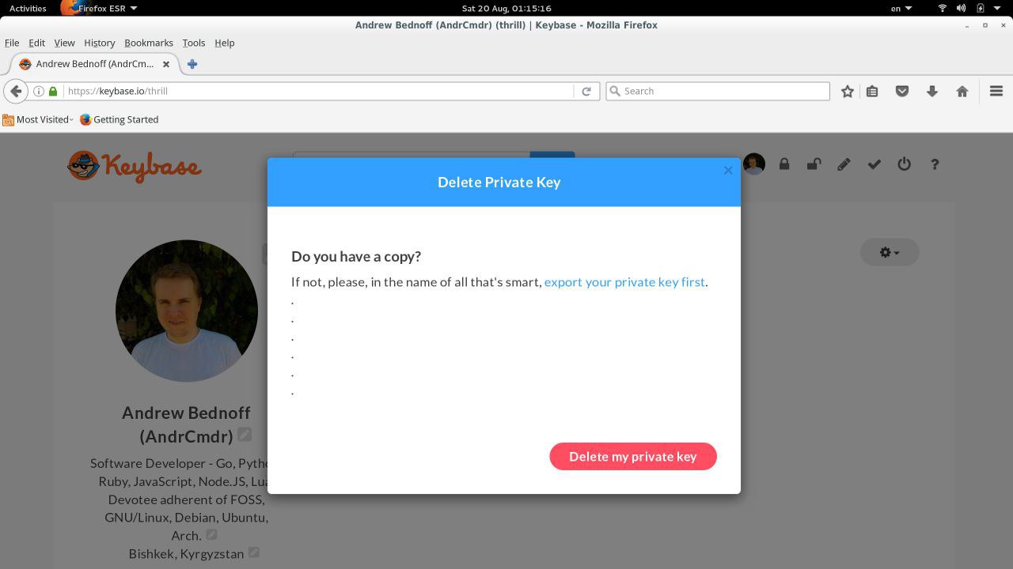Screen dimensions: 1013x569
Task: Open the Tools menu
Action: 193,43
